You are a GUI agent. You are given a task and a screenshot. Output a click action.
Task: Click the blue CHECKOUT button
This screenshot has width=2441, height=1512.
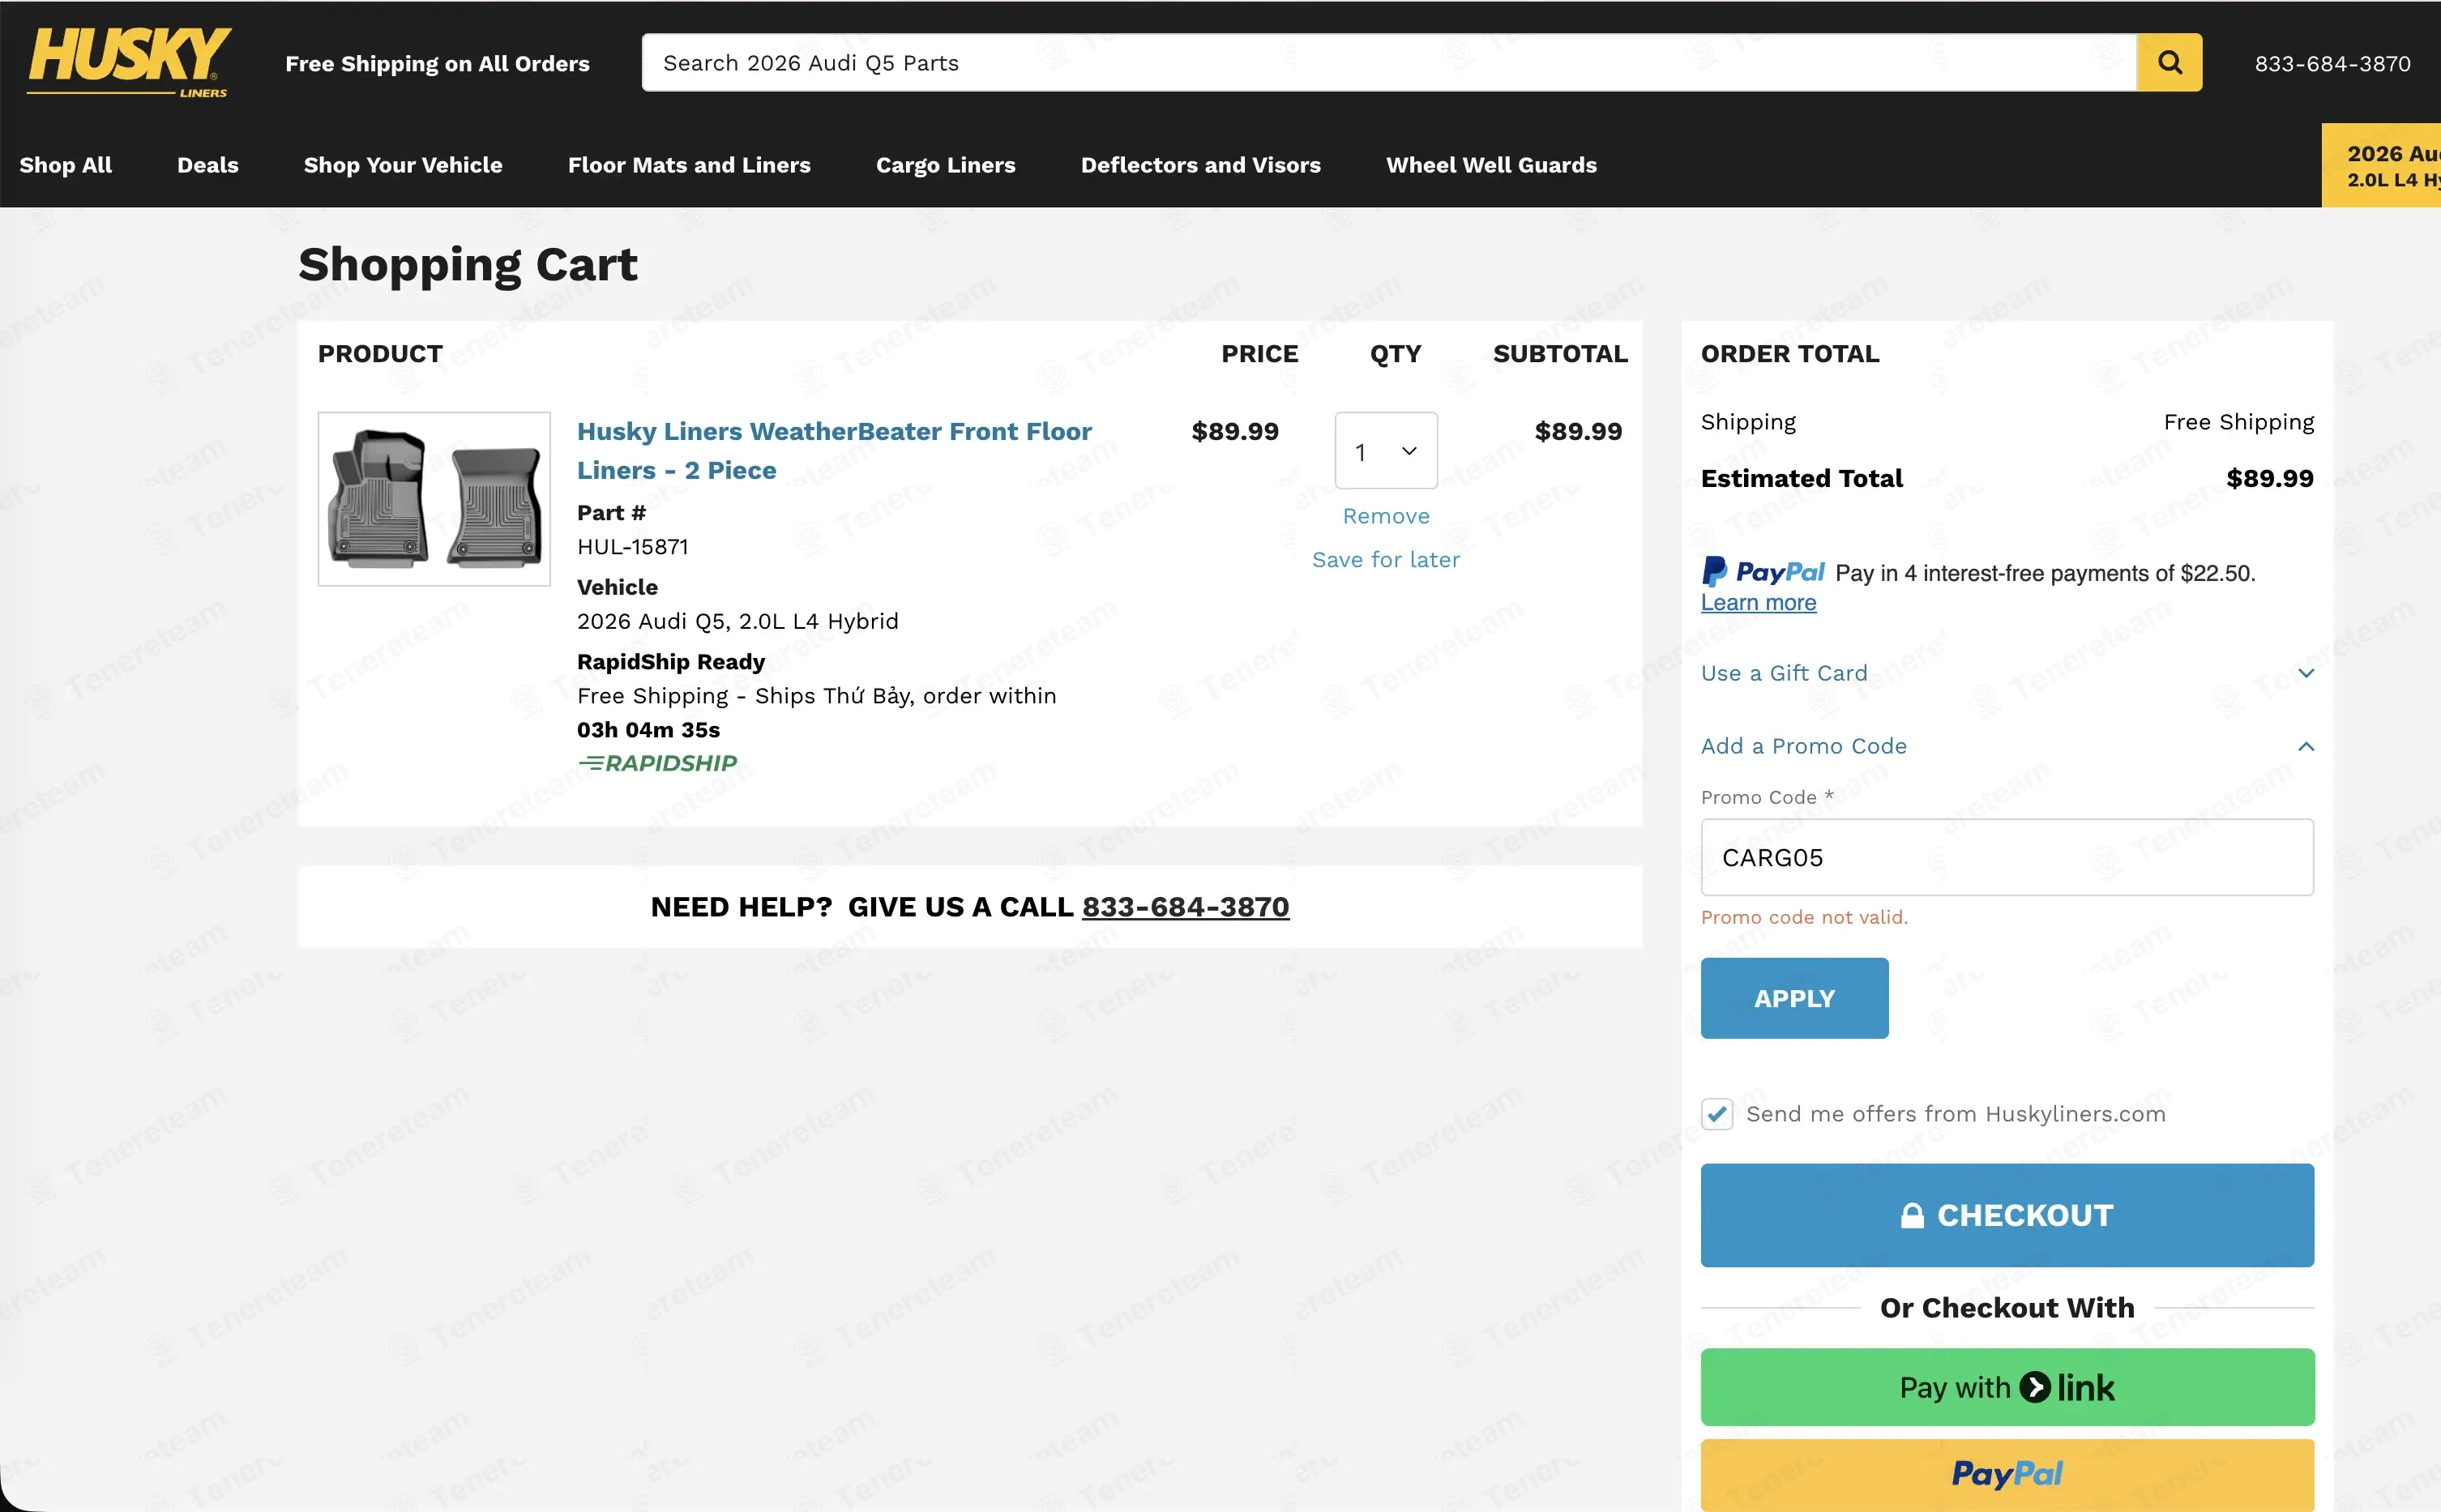pos(2007,1215)
